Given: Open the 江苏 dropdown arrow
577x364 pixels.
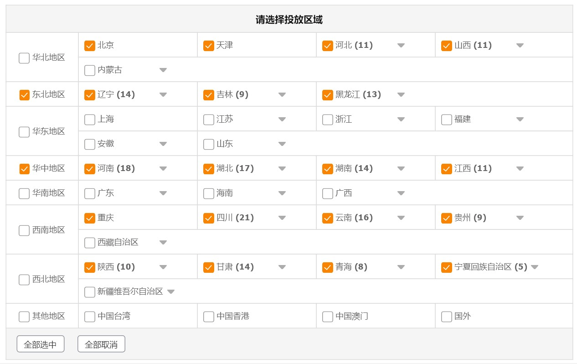Looking at the screenshot, I should 282,120.
